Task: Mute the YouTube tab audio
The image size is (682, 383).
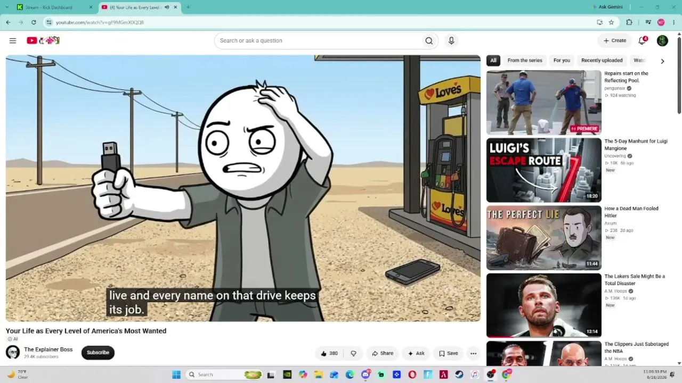Action: pos(167,7)
